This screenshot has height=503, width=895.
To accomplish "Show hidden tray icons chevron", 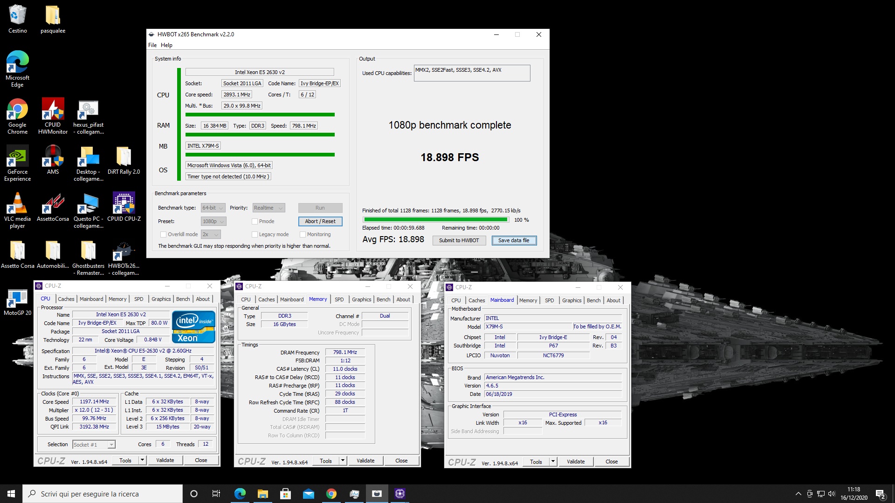I will pos(798,494).
